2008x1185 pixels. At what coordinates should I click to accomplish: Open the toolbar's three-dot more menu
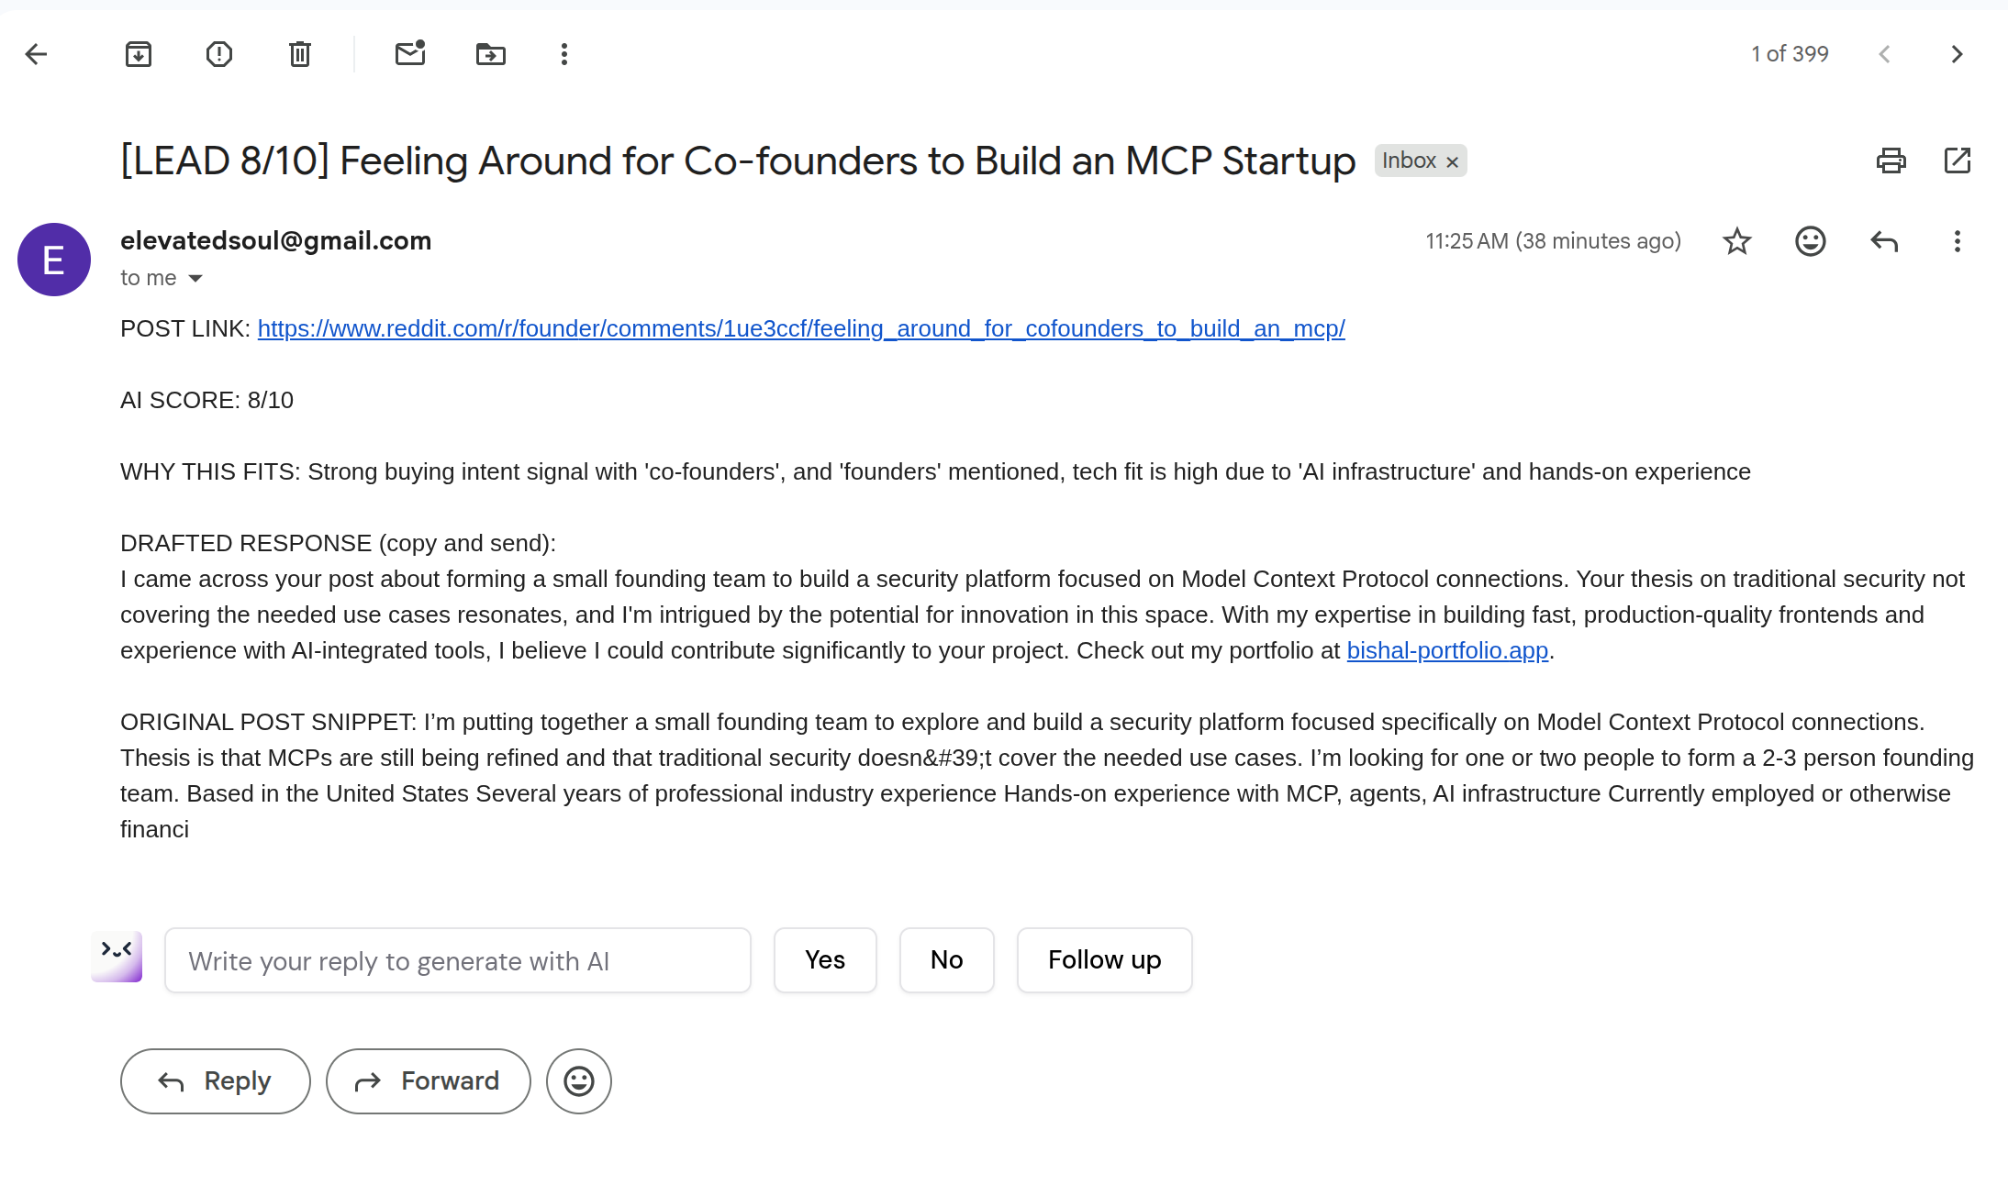[x=564, y=54]
